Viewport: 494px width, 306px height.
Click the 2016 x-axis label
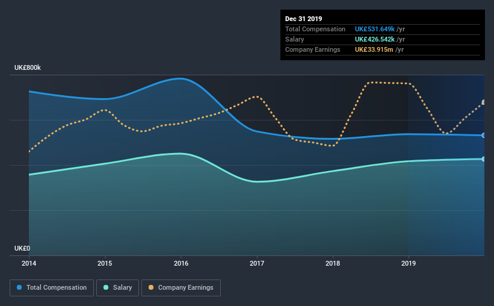point(181,263)
